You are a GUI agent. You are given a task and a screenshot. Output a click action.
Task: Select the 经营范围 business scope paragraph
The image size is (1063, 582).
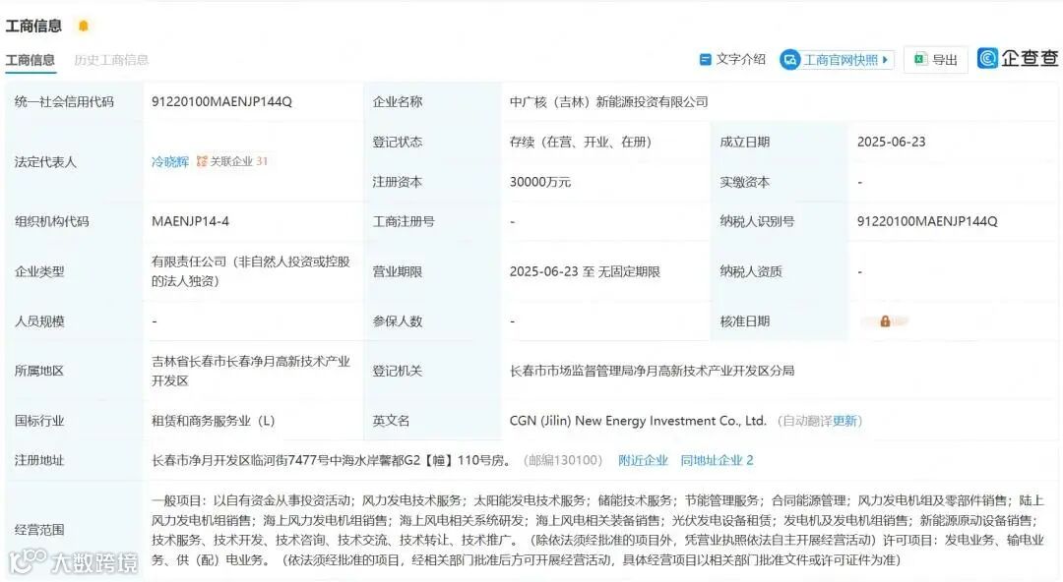pyautogui.click(x=597, y=530)
